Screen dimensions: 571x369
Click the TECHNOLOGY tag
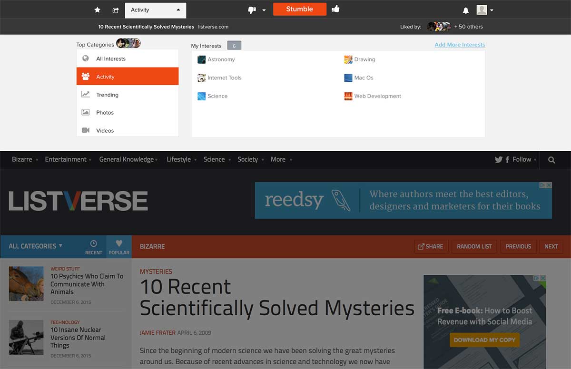pos(65,322)
